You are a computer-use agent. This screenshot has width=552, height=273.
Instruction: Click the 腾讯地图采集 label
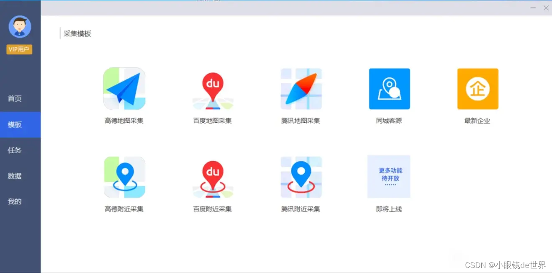[300, 121]
